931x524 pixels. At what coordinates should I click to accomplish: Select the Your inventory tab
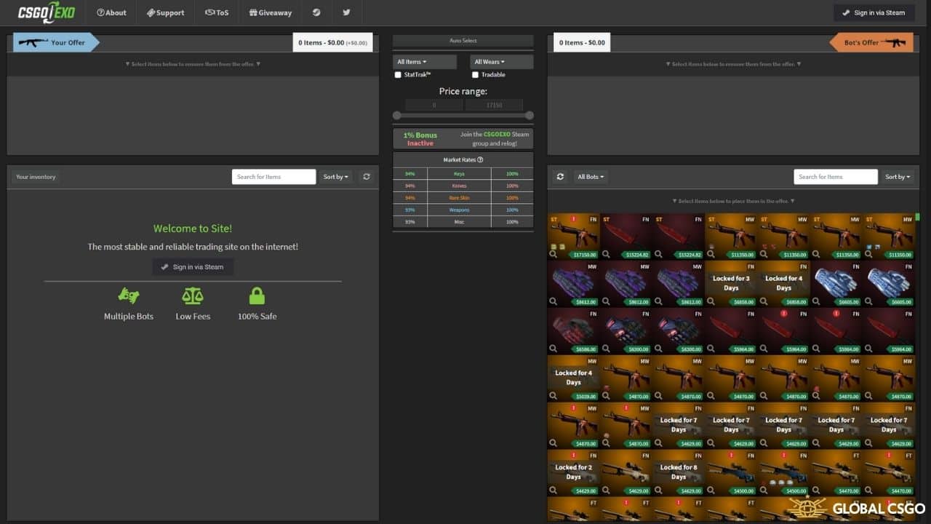click(36, 177)
